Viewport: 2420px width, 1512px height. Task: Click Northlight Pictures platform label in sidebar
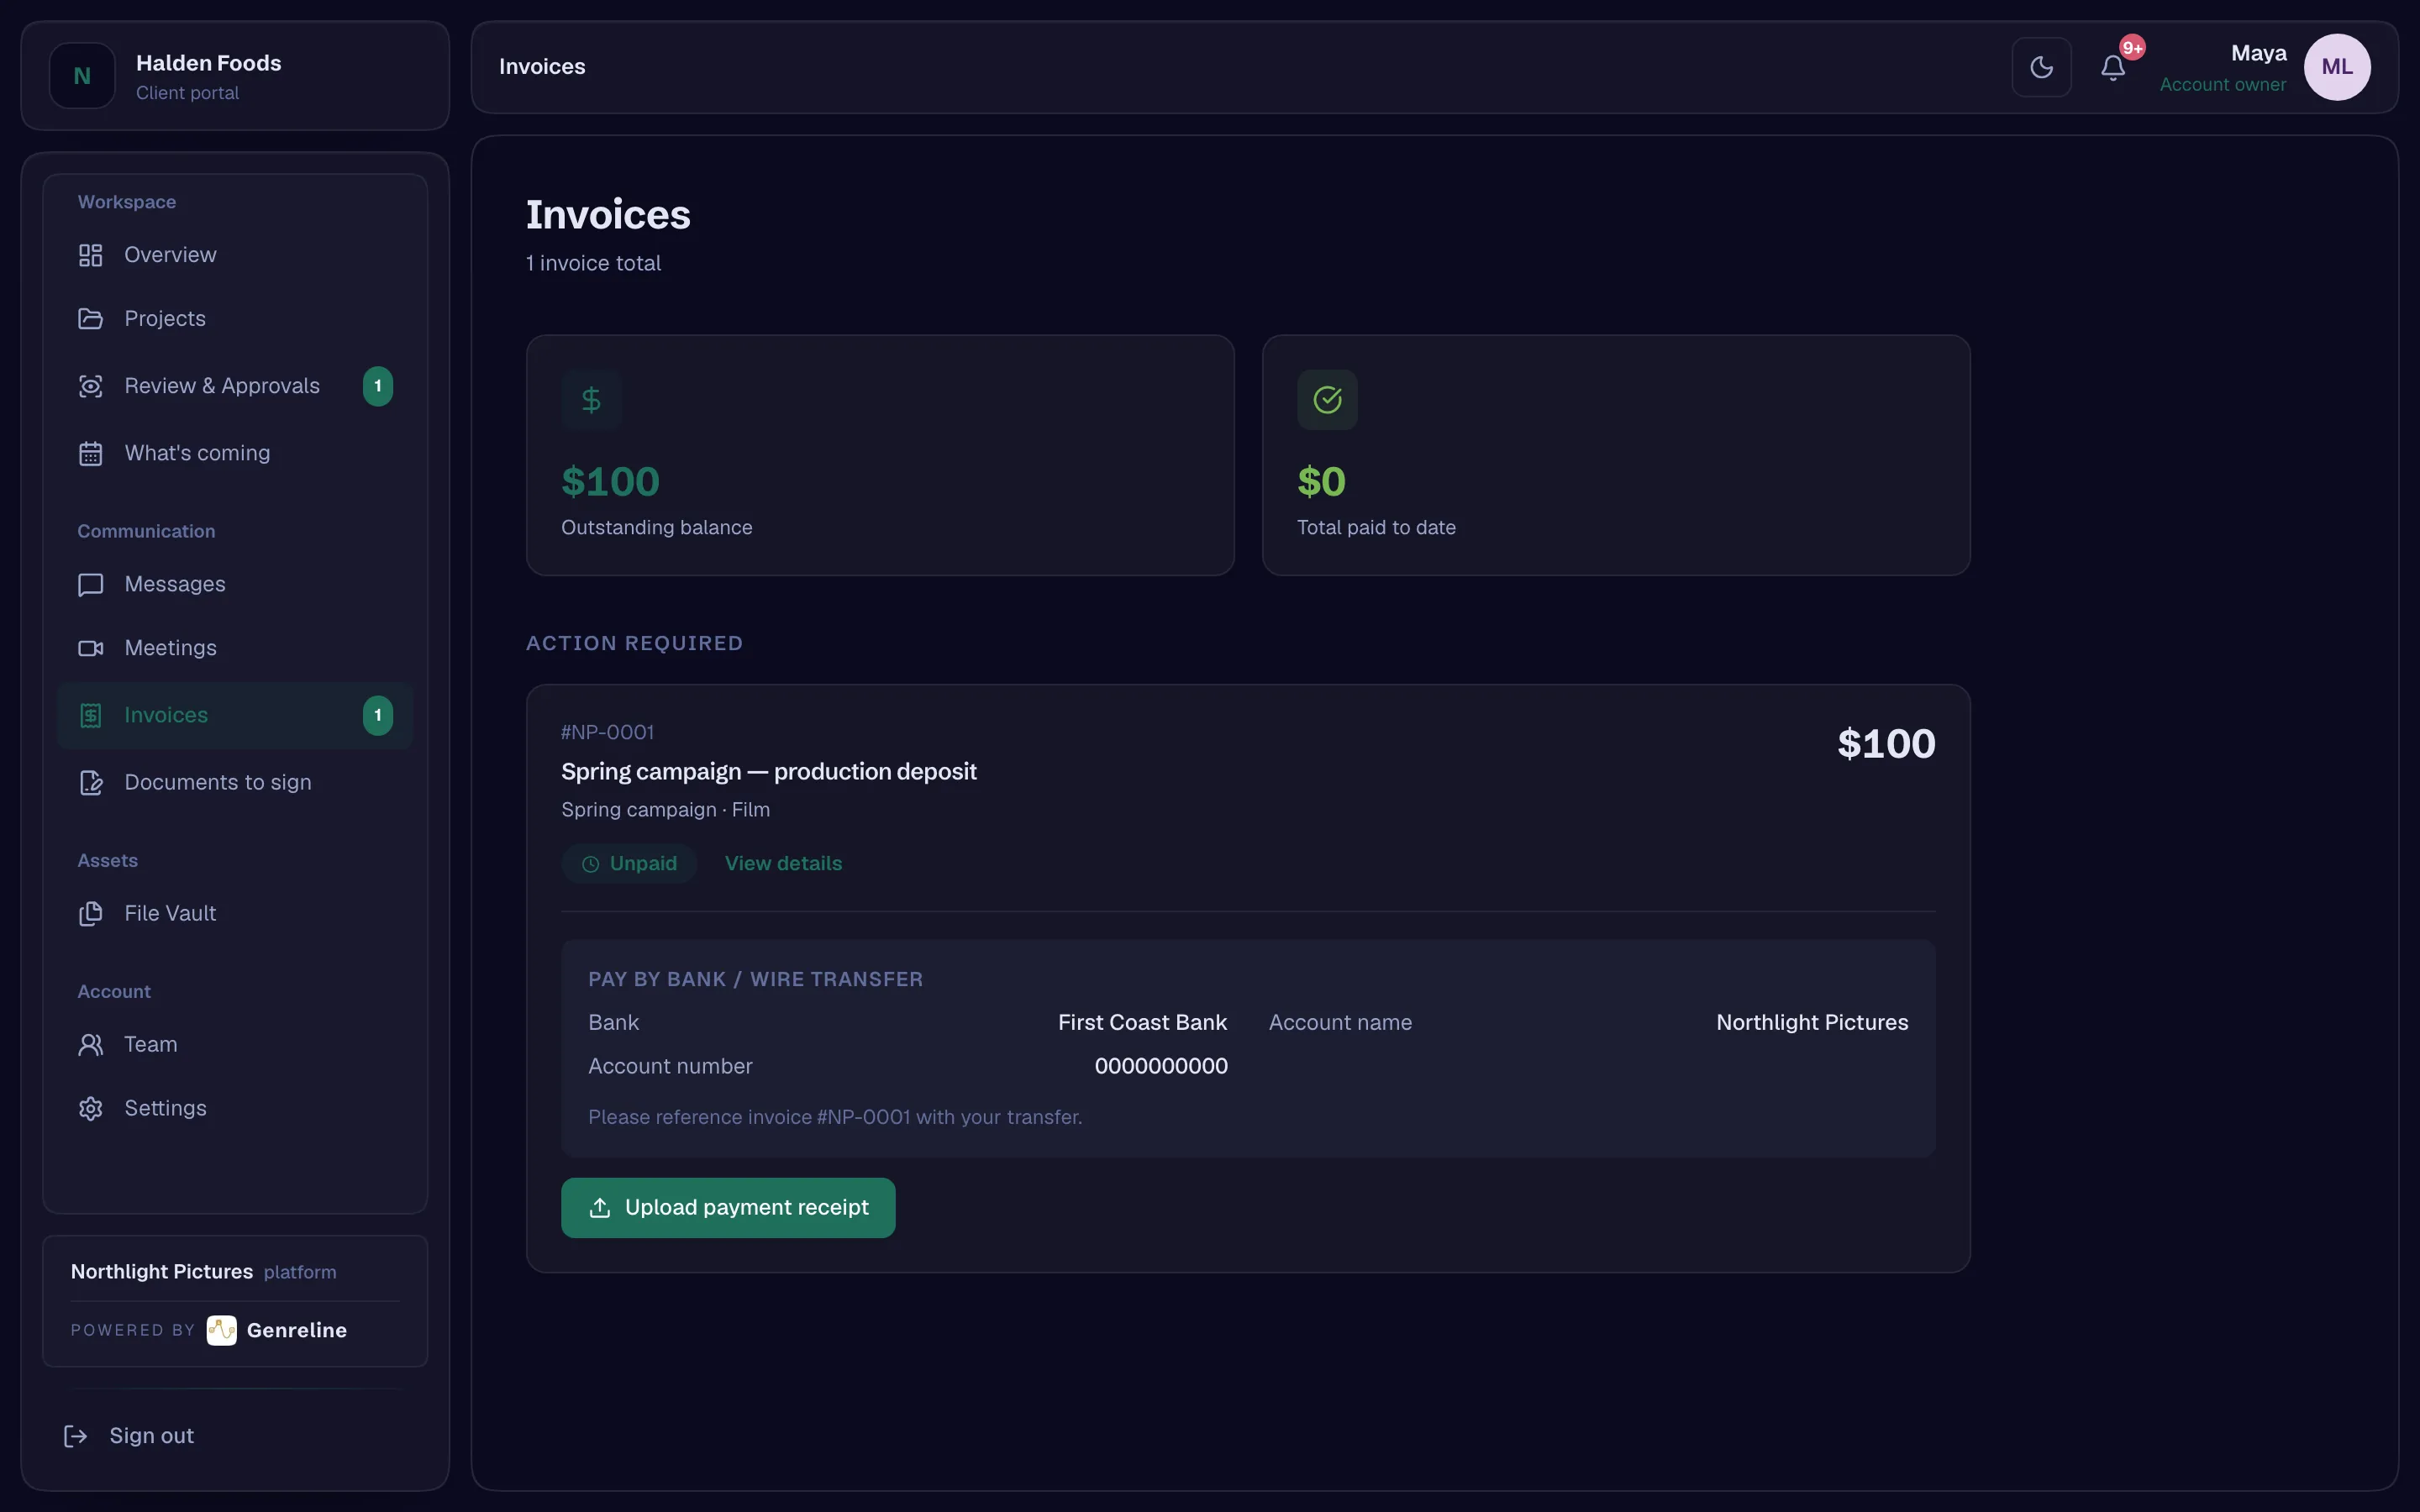(203, 1272)
